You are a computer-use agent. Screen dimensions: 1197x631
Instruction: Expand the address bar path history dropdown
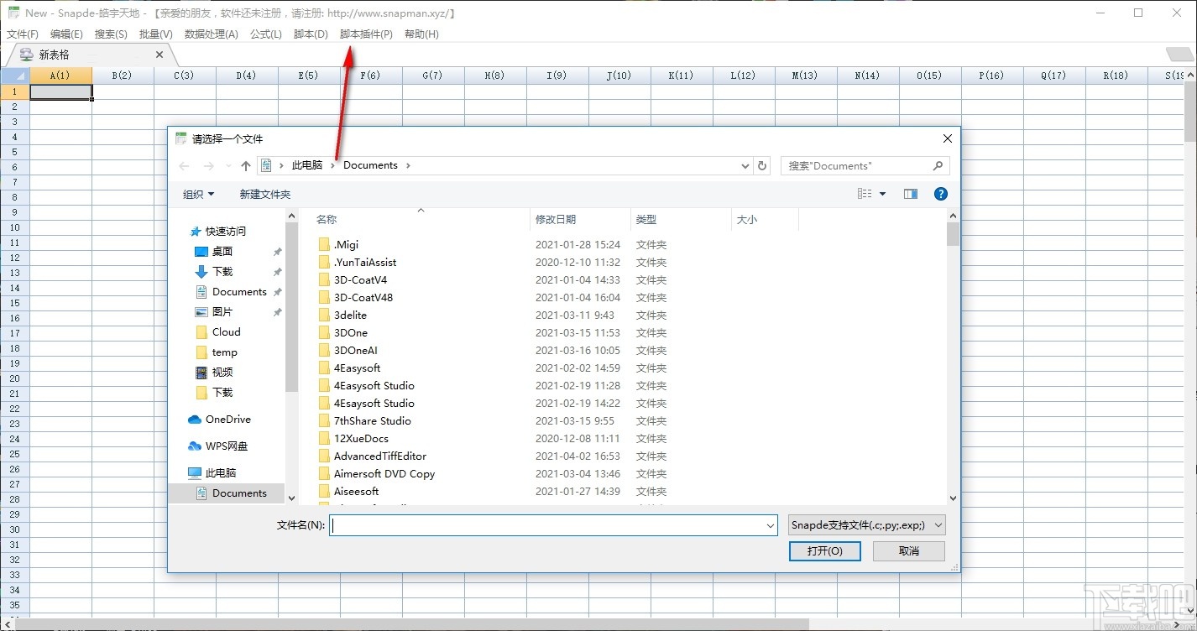click(745, 166)
